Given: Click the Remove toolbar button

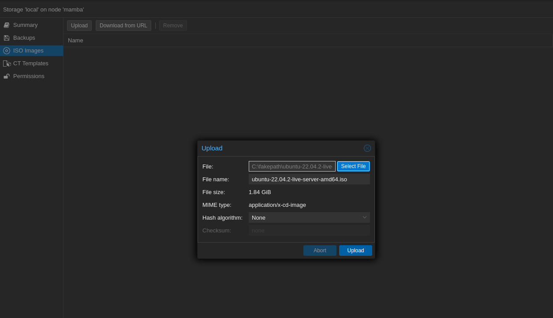Looking at the screenshot, I should [173, 26].
